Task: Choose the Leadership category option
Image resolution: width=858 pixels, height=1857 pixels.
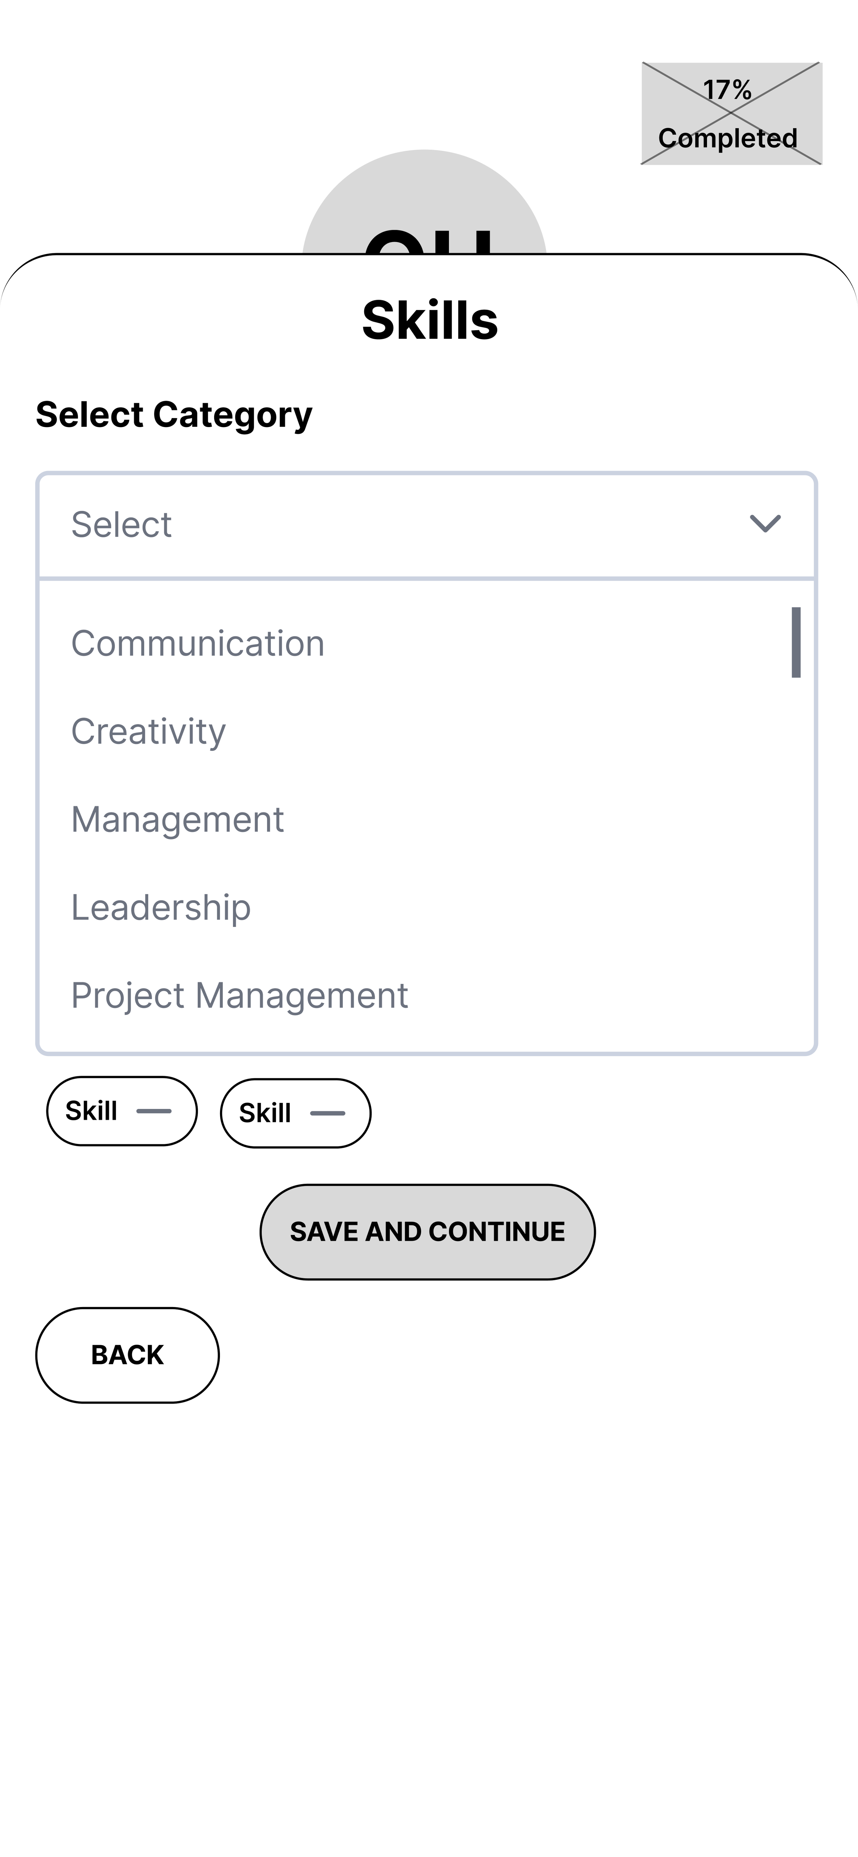Action: [x=161, y=907]
